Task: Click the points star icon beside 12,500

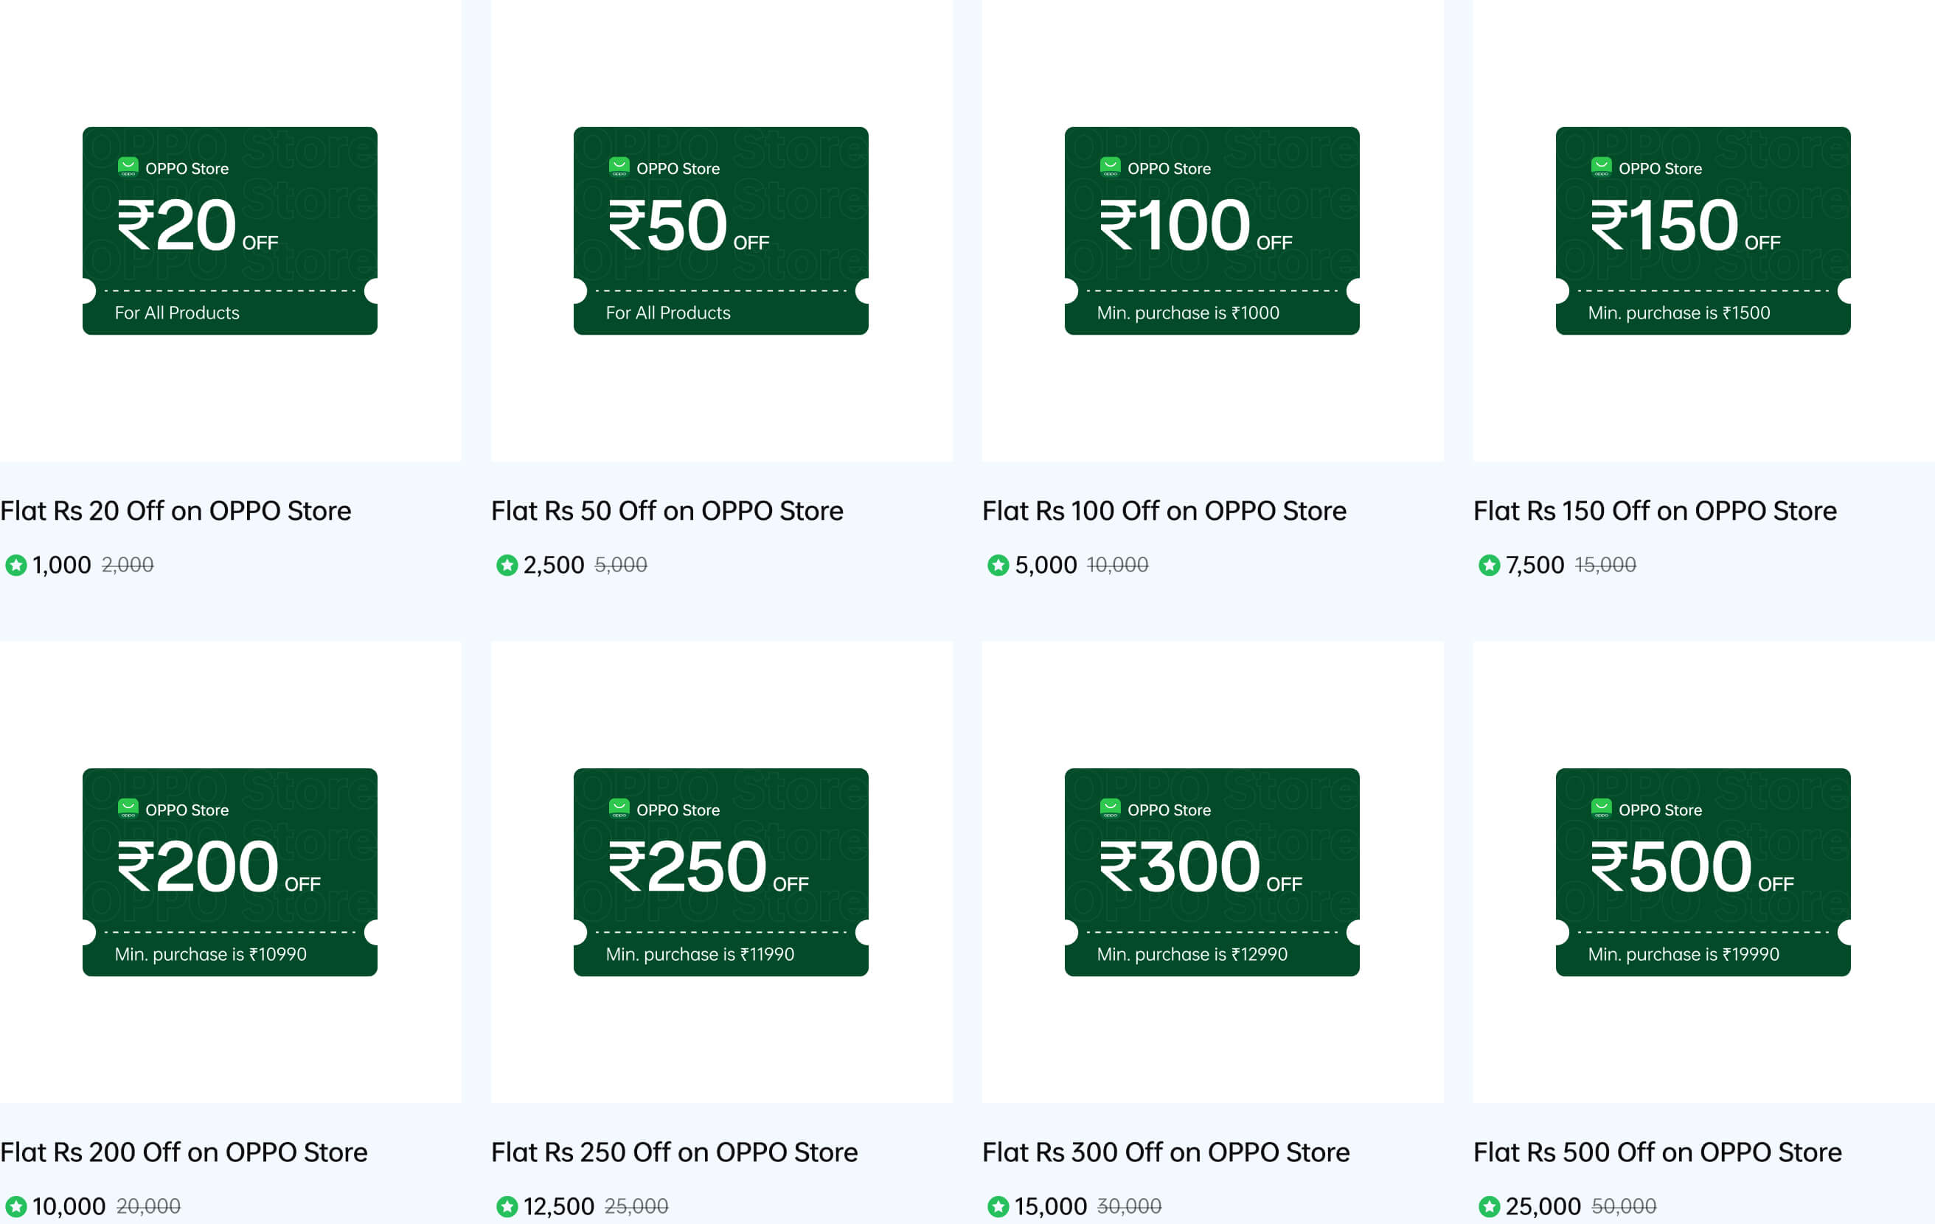Action: coord(507,1206)
